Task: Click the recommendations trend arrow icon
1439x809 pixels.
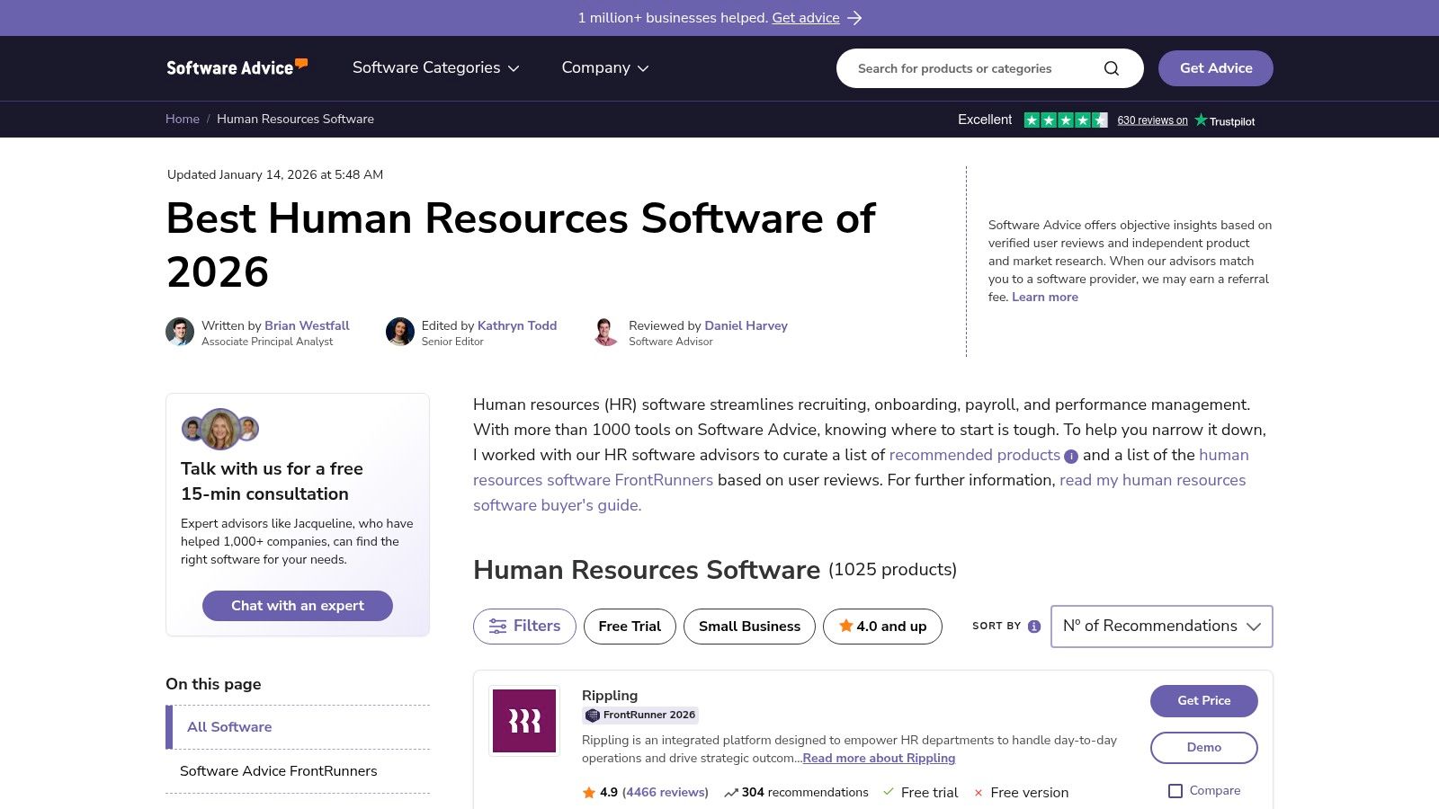Action: (730, 792)
